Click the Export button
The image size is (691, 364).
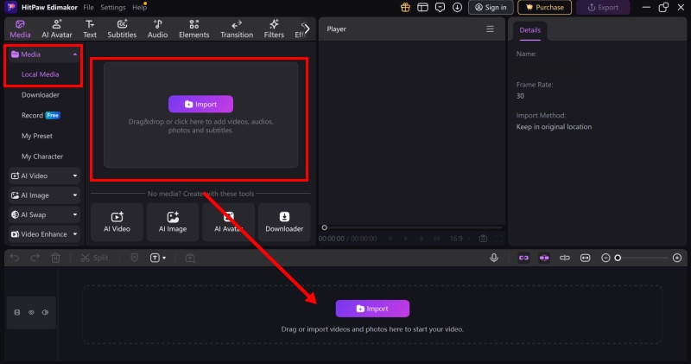click(603, 8)
